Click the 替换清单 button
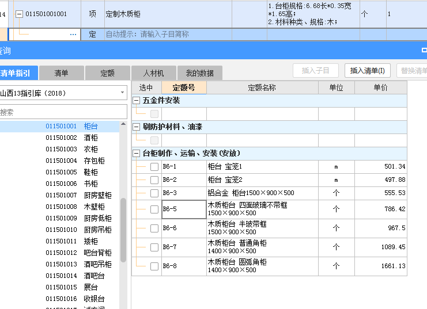Screen dimensions: 427x309 (x=412, y=71)
